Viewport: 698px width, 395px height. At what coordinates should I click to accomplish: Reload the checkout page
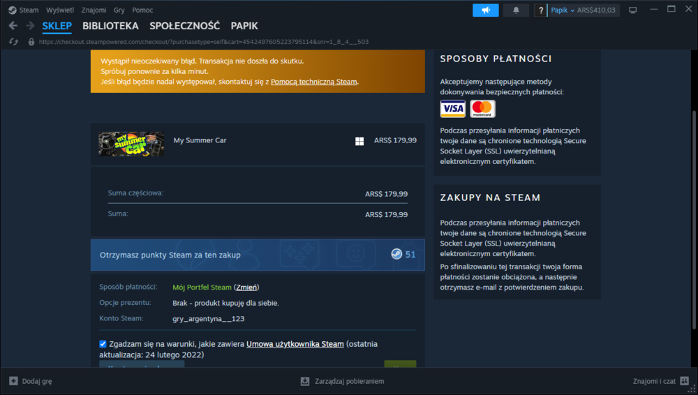click(x=13, y=42)
